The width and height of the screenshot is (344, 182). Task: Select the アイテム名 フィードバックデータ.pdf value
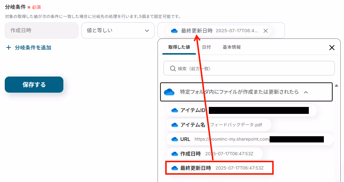(x=219, y=125)
